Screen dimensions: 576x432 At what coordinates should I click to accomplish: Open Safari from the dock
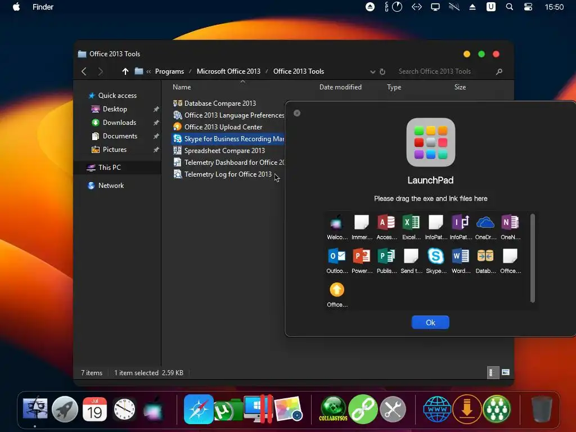point(199,409)
